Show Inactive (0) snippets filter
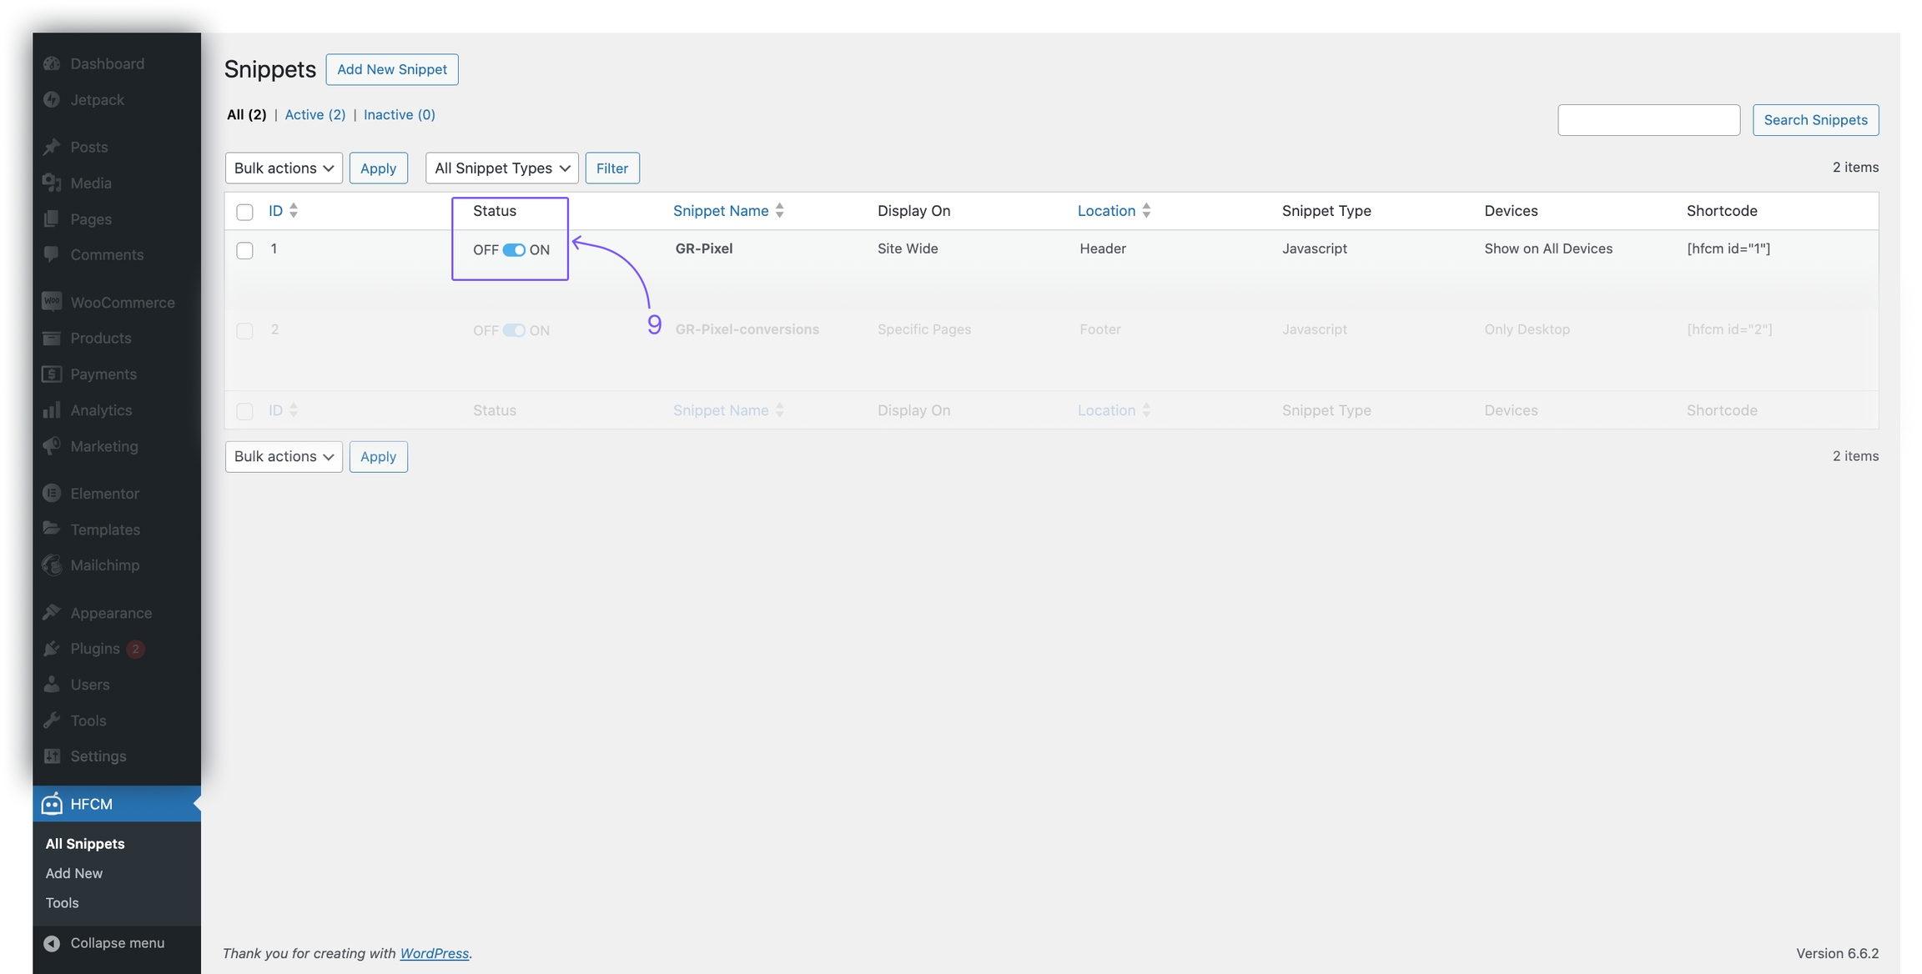 click(400, 114)
